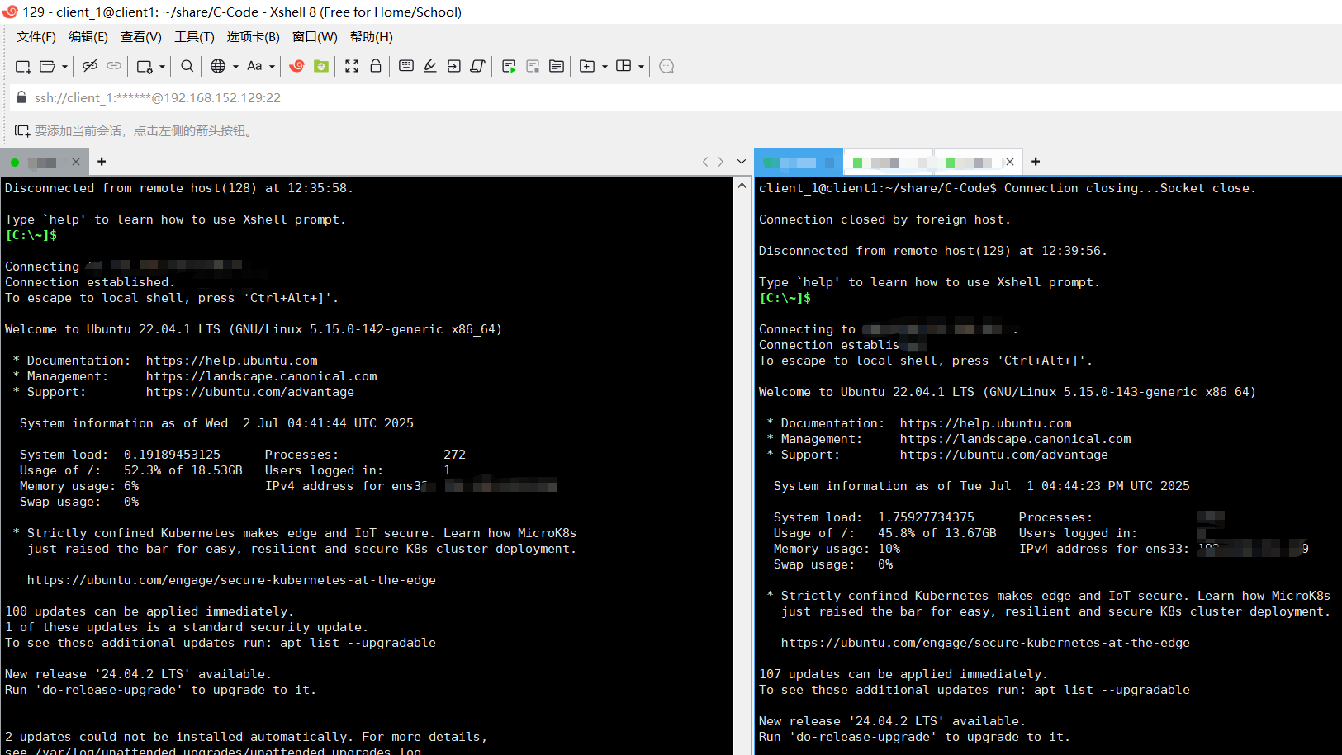Toggle full screen mode icon
Screen dimensions: 1342x755
(352, 66)
